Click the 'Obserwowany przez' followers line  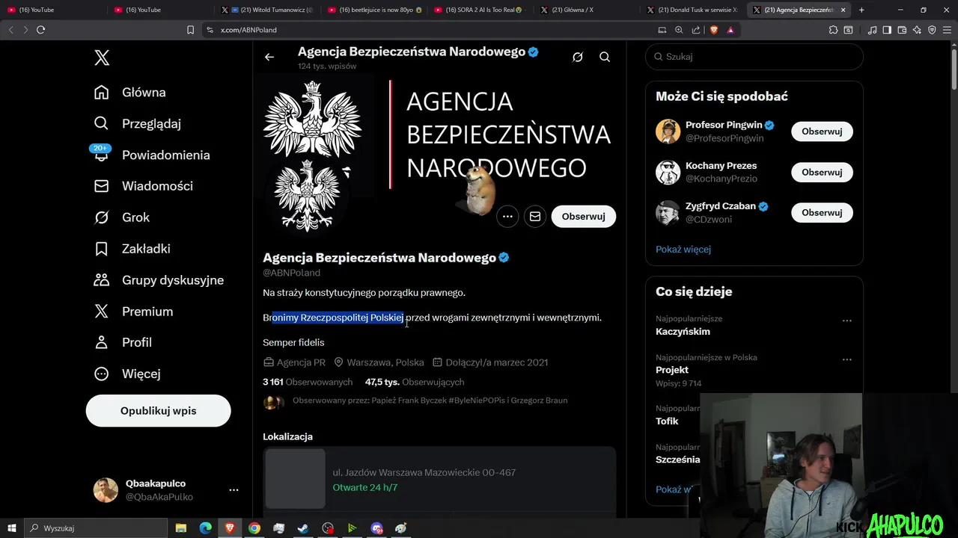point(430,401)
